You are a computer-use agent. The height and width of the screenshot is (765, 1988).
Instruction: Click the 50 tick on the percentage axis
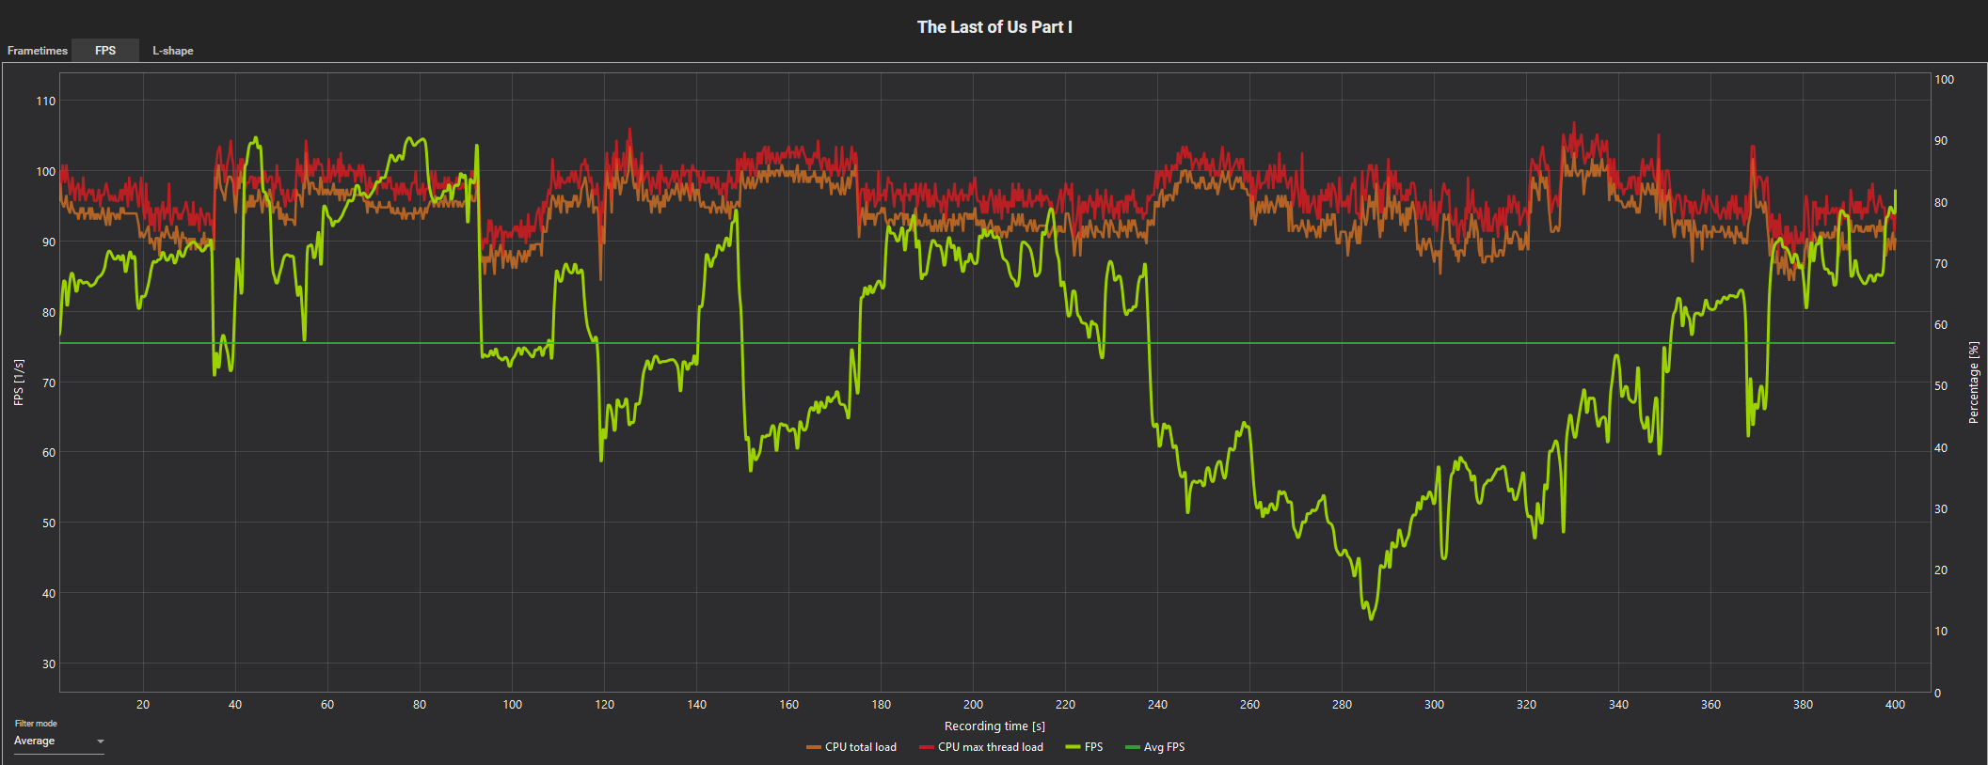coord(1941,386)
